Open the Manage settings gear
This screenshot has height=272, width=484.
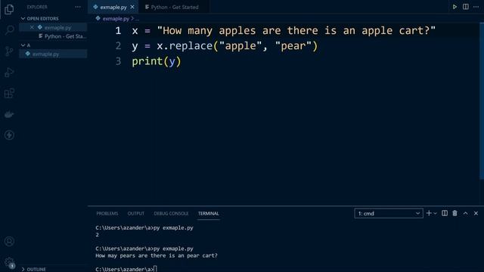coord(9,262)
